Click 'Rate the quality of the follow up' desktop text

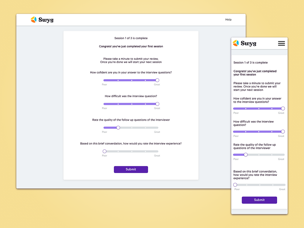point(131,120)
